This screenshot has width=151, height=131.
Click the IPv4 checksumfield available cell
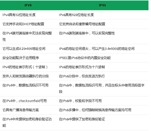coord(25,101)
